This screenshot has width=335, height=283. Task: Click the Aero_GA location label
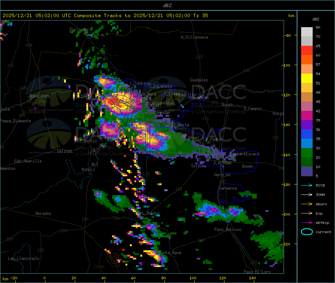(222, 175)
